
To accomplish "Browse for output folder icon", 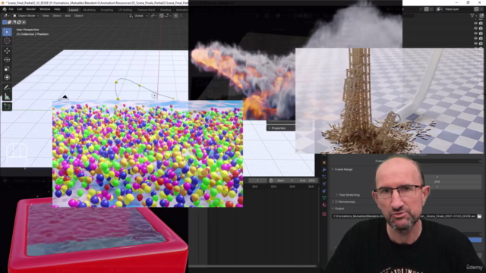I will 479,216.
